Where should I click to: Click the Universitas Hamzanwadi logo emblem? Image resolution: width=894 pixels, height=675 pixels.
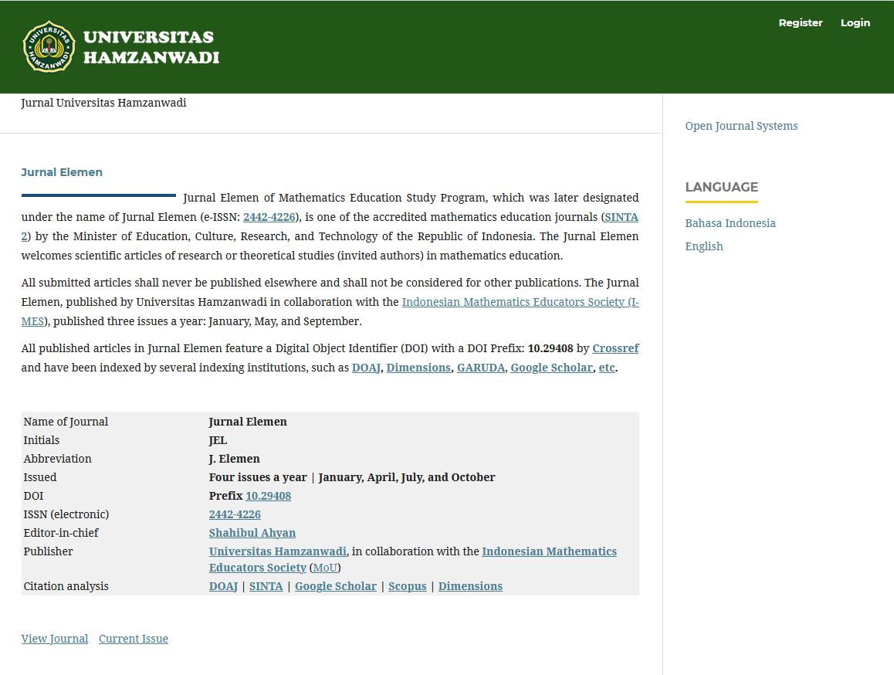49,47
